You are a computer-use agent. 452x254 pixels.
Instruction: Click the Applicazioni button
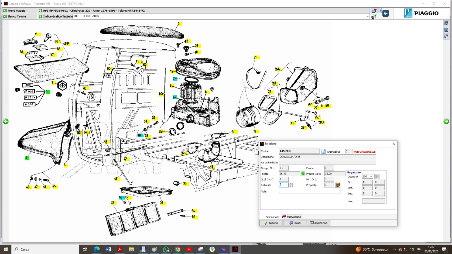[319, 223]
